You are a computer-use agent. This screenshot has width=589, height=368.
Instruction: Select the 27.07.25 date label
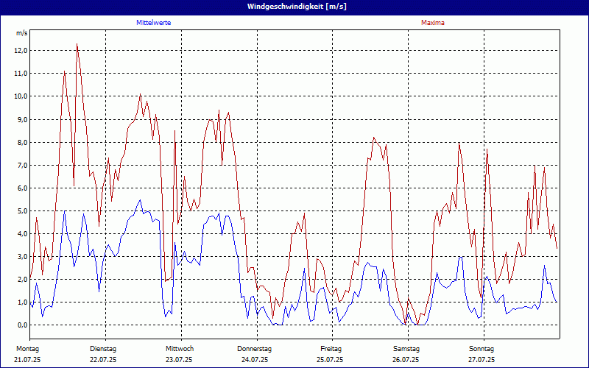[x=482, y=360]
